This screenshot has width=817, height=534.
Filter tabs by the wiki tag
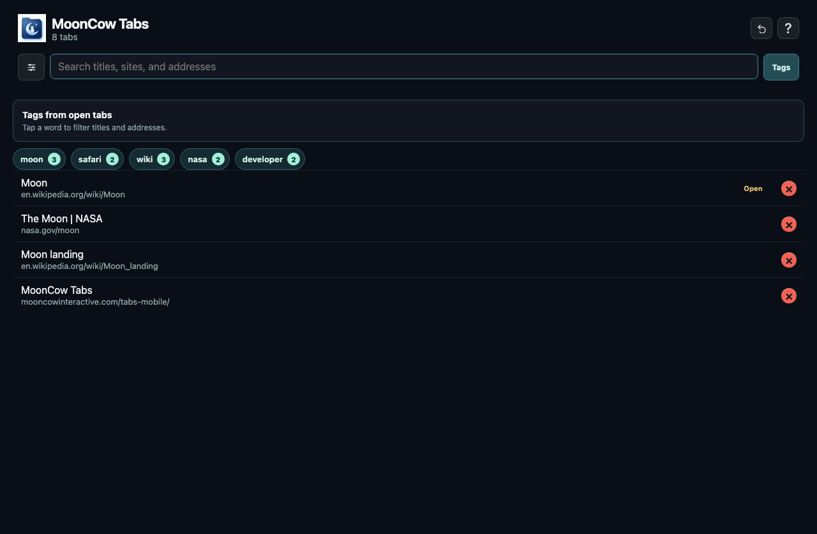(152, 159)
